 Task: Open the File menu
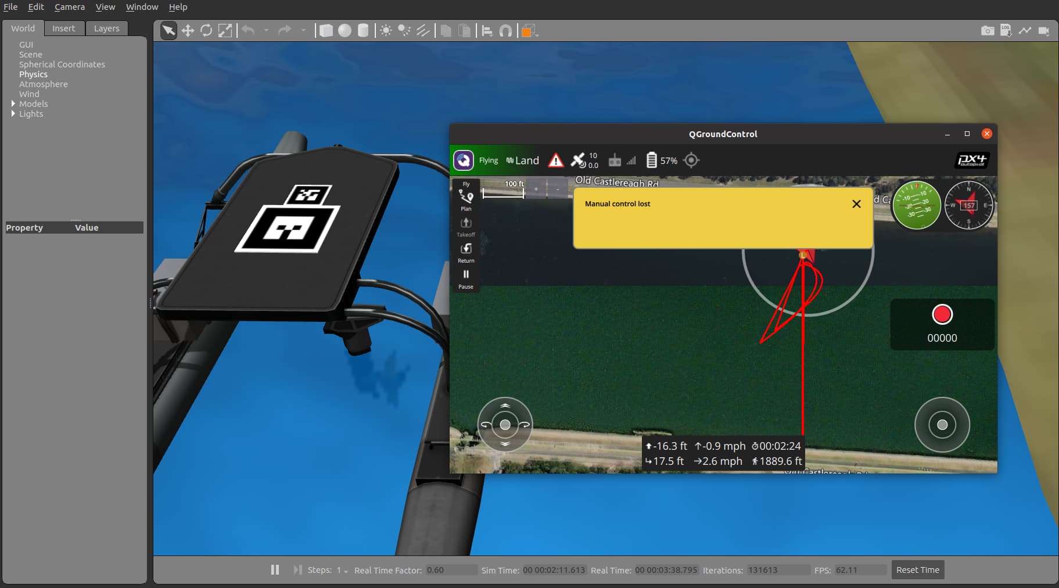[10, 7]
